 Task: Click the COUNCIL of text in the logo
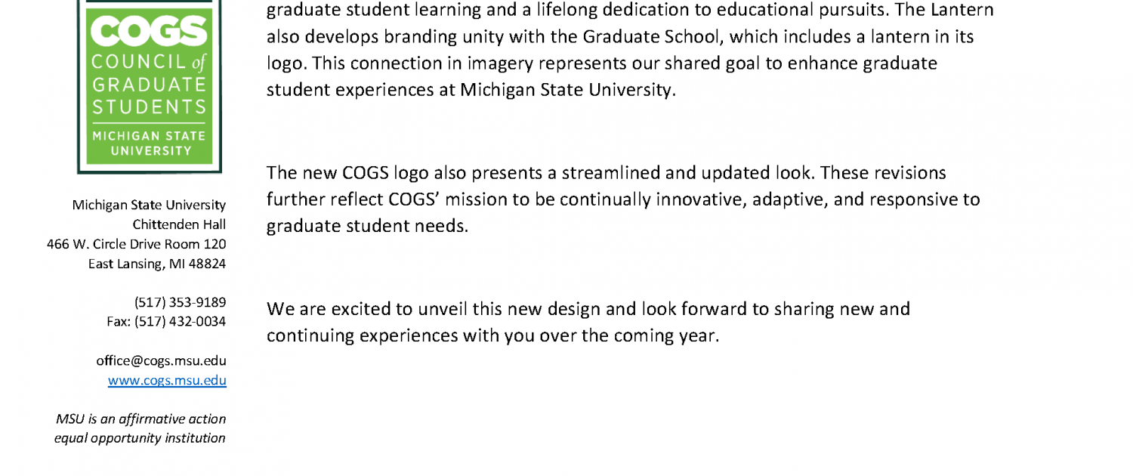click(x=149, y=61)
